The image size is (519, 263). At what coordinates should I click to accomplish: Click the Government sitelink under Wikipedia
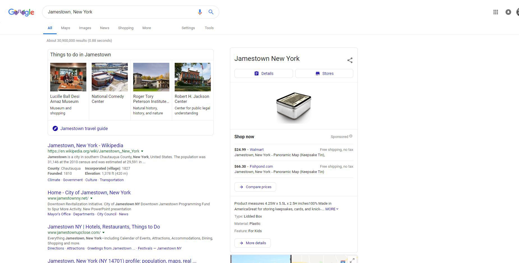[73, 180]
